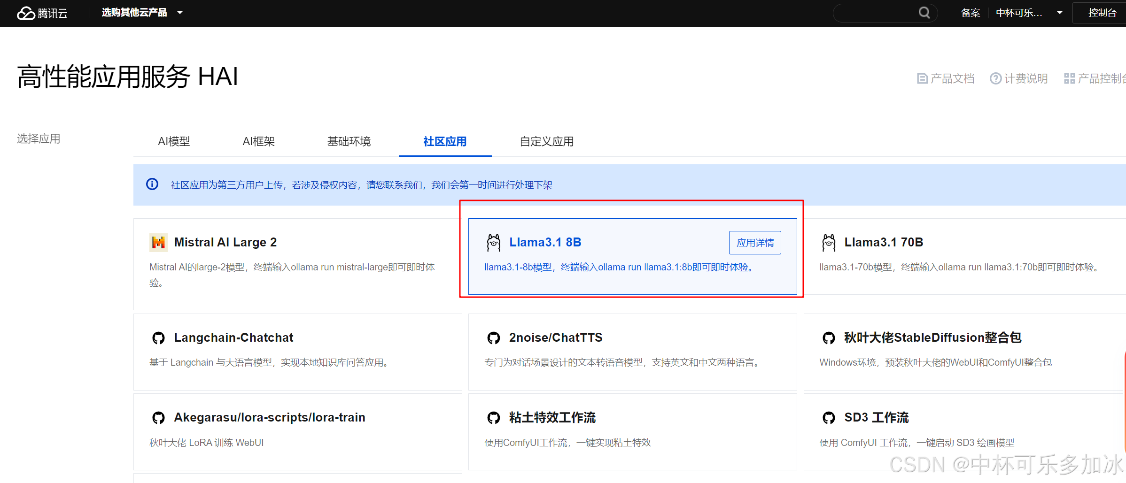Click the Langchain 本地知识库问答 description
This screenshot has width=1126, height=483.
click(x=270, y=362)
